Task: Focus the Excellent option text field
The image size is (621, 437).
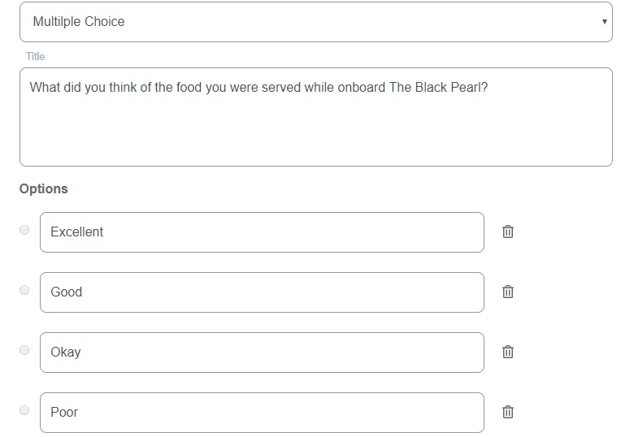Action: (x=262, y=232)
